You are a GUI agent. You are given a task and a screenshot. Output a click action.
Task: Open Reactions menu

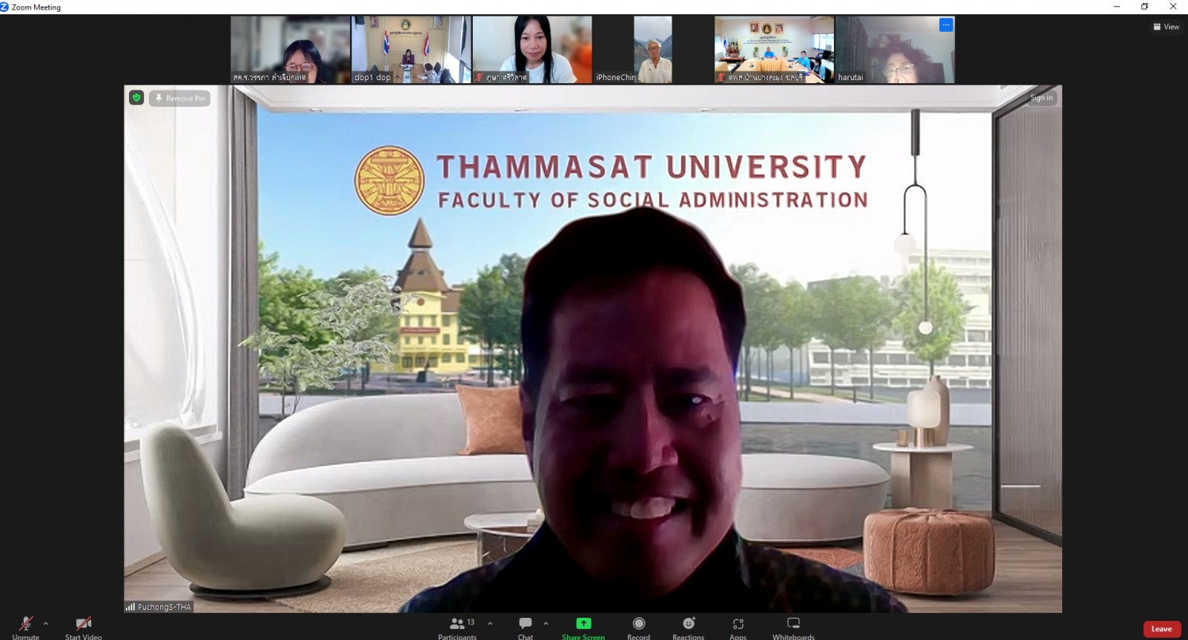point(688,627)
